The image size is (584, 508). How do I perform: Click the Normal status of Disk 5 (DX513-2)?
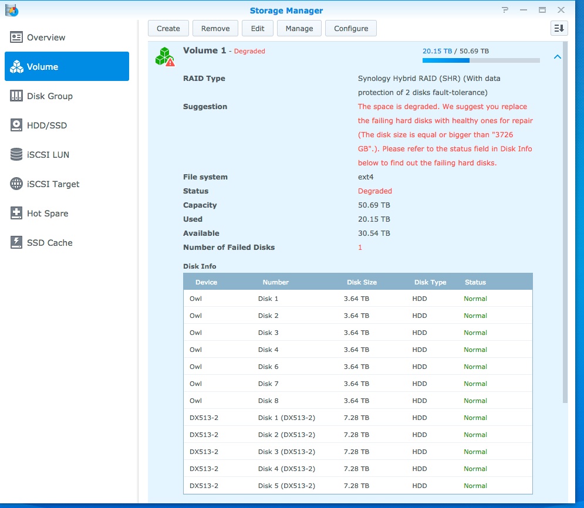tap(475, 486)
